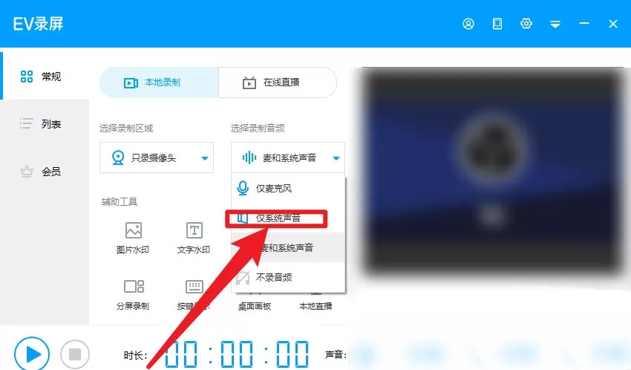This screenshot has height=370, width=631.
Task: Click the 列表 list icon
Action: coord(27,123)
